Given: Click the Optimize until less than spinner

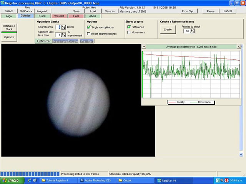Looking at the screenshot, I should point(63,35).
